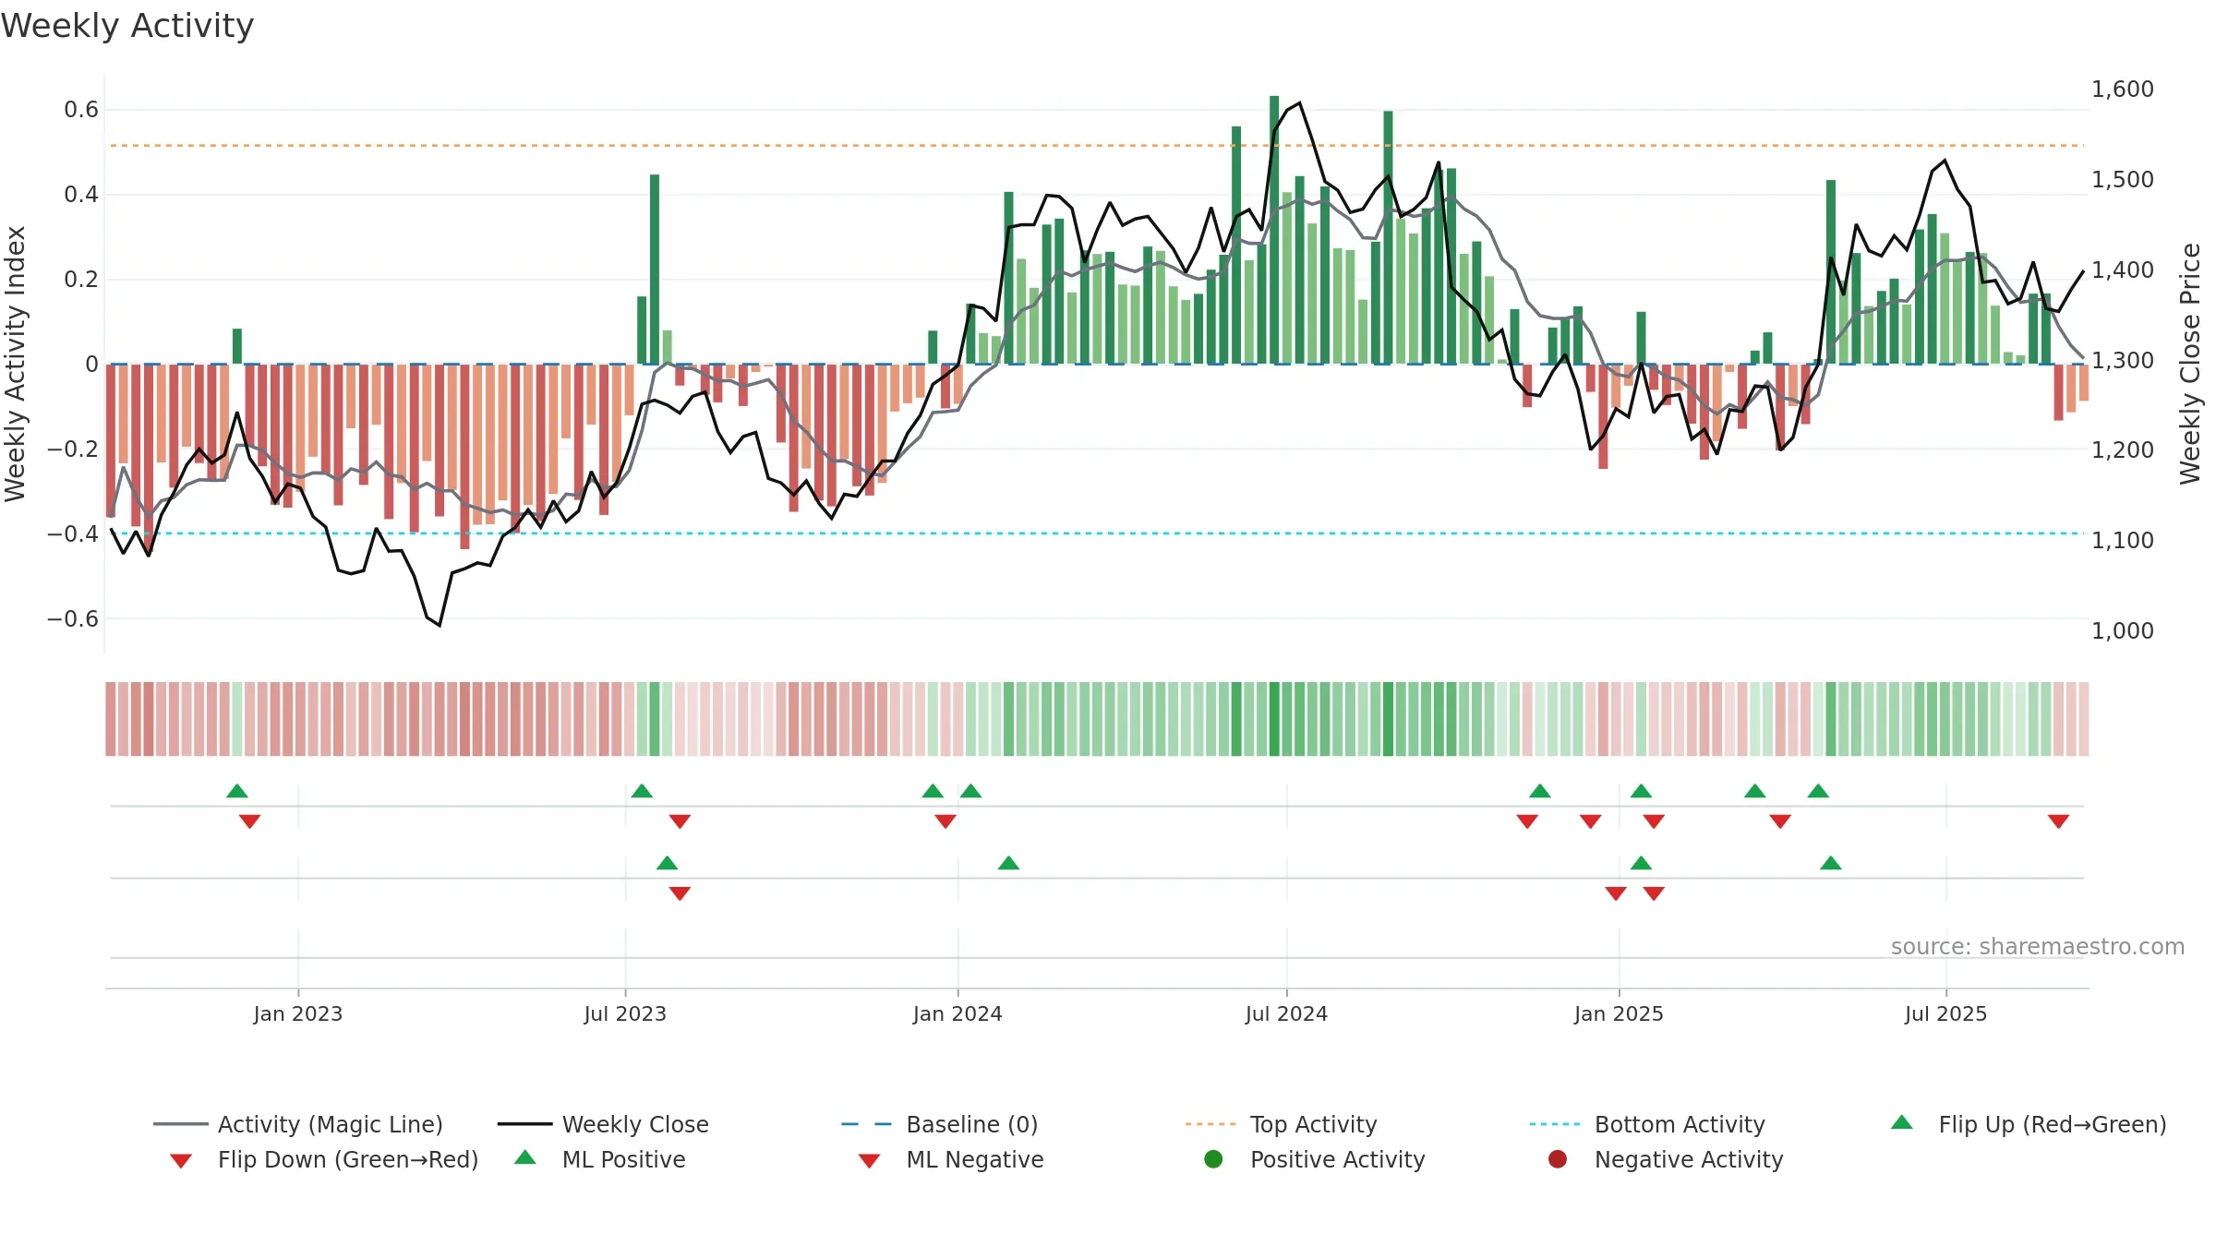Toggle the Bottom Activity legend entry
Viewport: 2216px width, 1246px height.
(1647, 1124)
